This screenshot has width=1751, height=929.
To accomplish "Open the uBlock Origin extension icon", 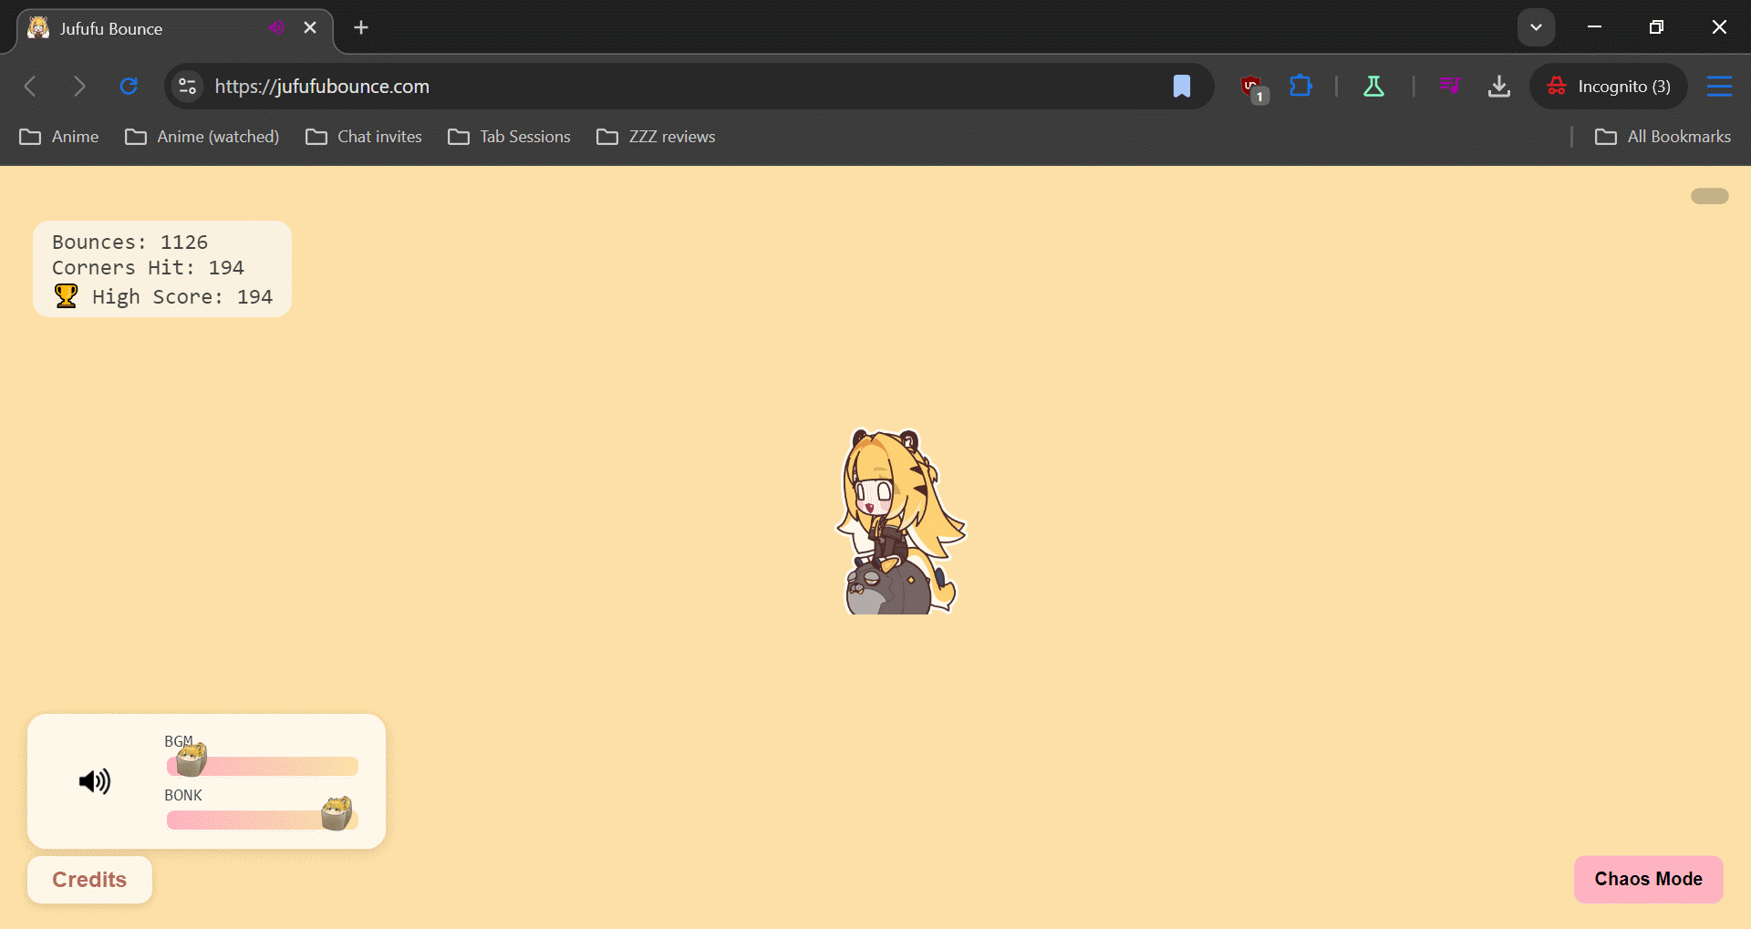I will (x=1253, y=88).
